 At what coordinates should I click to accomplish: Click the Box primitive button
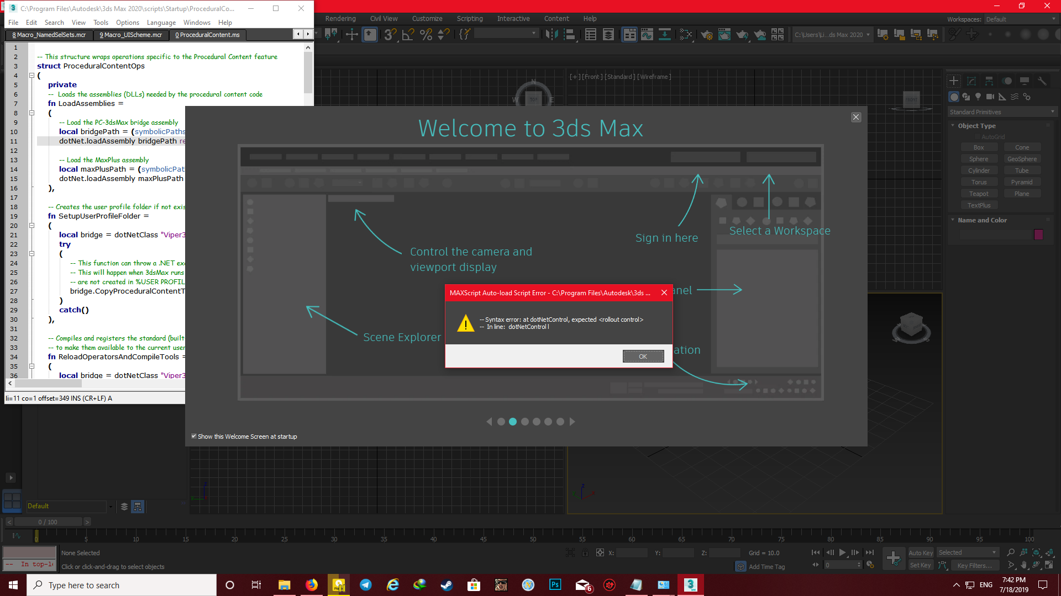(x=979, y=147)
